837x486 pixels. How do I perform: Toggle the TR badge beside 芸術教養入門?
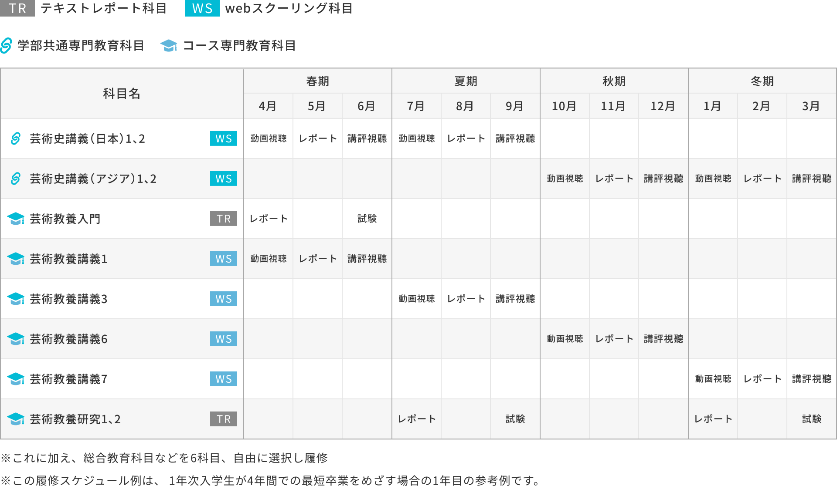click(223, 219)
